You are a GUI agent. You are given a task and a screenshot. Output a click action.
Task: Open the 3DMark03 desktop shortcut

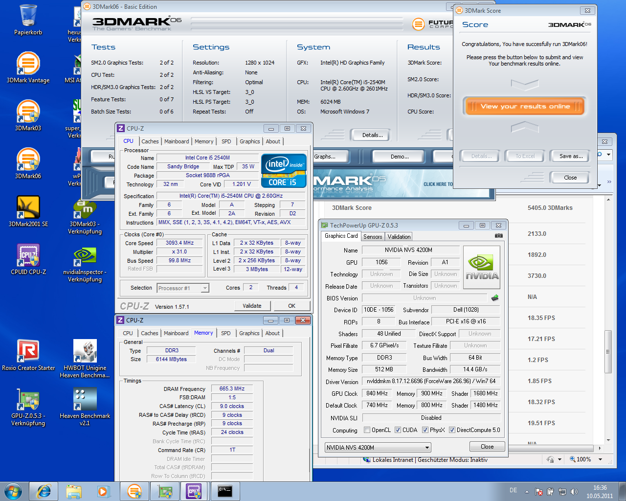[28, 115]
